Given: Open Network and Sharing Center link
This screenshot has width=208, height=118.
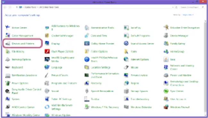Looking at the screenshot, I should pyautogui.click(x=182, y=67).
